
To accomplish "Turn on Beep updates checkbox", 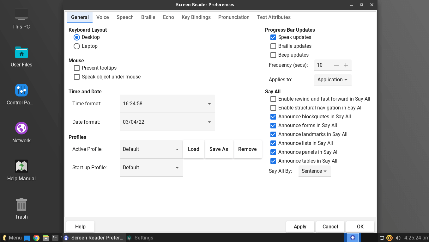I will click(x=273, y=55).
